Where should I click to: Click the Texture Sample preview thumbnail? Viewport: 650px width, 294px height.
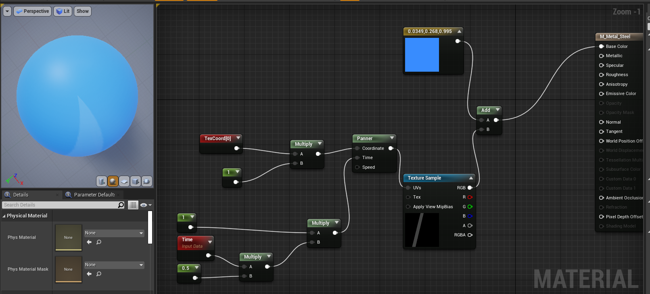(422, 230)
